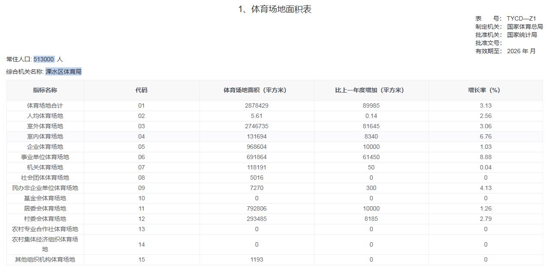Click the 常住人口 field showing 513000
546x268 pixels.
44,59
